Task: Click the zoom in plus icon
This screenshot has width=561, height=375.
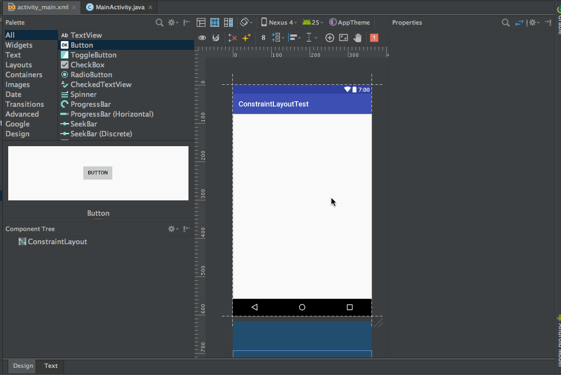Action: coord(330,38)
